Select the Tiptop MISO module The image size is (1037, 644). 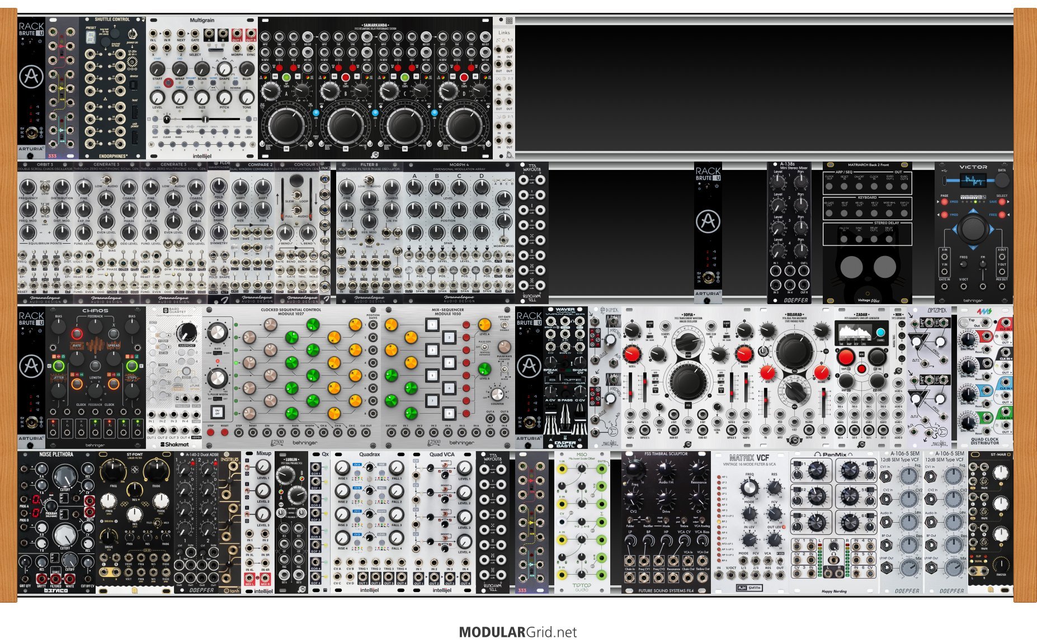[582, 522]
